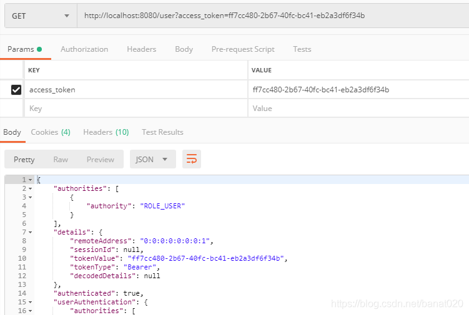
Task: Click the wrap lines icon
Action: click(x=192, y=159)
